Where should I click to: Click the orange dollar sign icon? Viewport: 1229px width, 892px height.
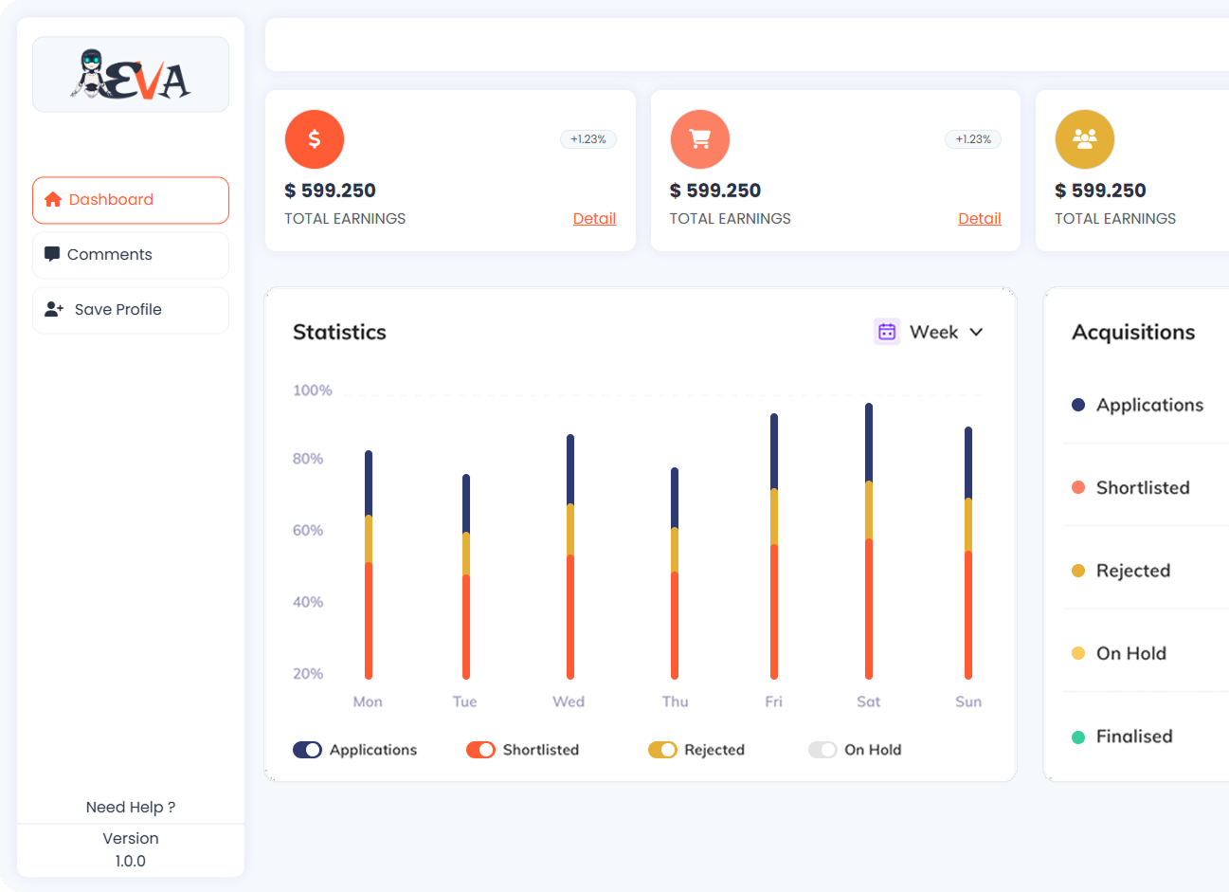click(x=314, y=139)
